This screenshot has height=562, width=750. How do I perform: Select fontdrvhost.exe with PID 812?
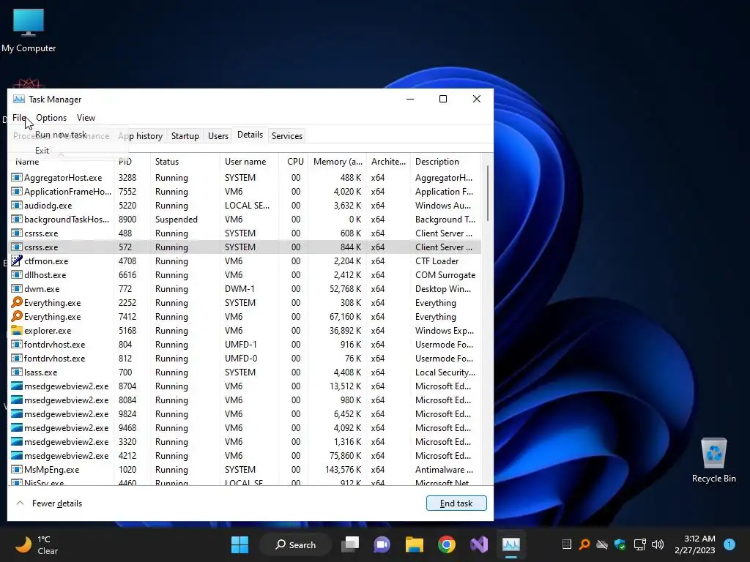click(245, 358)
